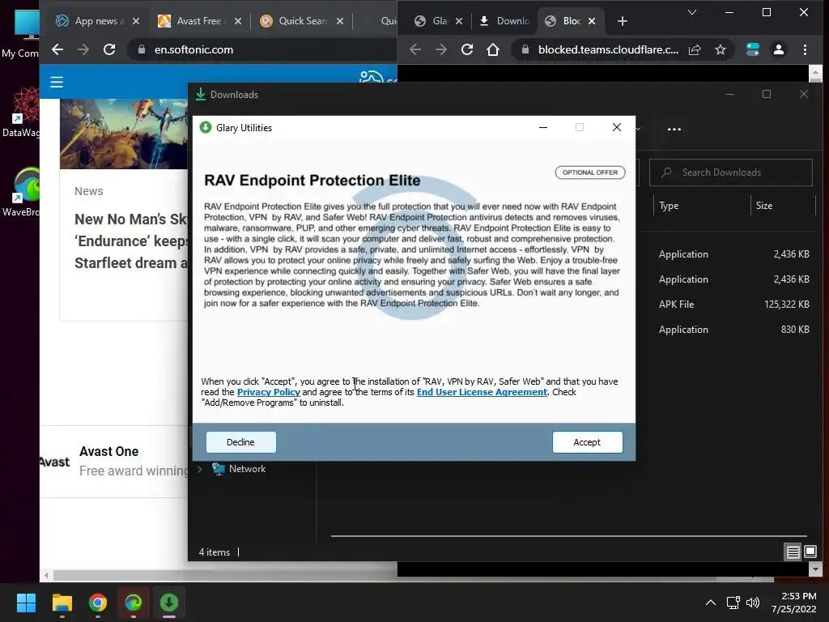
Task: Click the 125,322 KB size cell
Action: pyautogui.click(x=786, y=305)
